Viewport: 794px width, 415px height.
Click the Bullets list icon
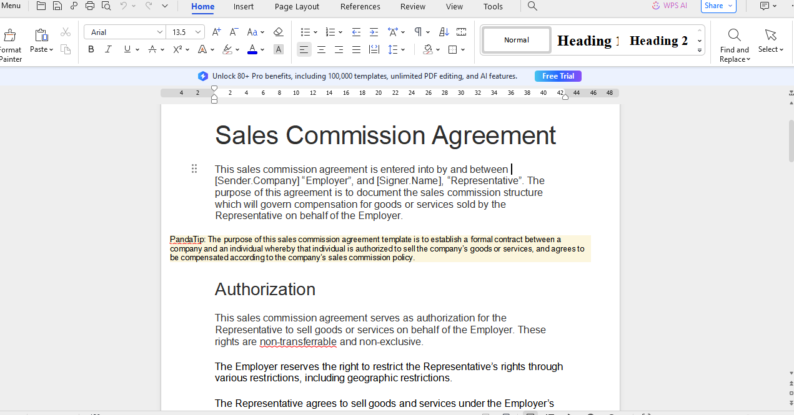point(305,32)
